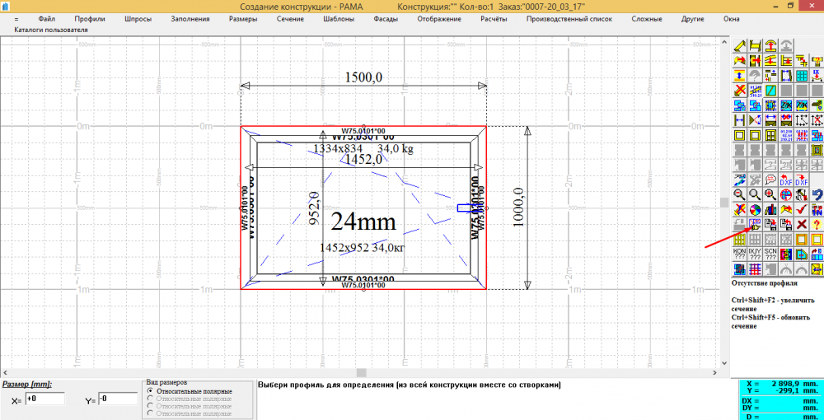Open the Производственный список menu
The width and height of the screenshot is (824, 420).
coord(569,19)
